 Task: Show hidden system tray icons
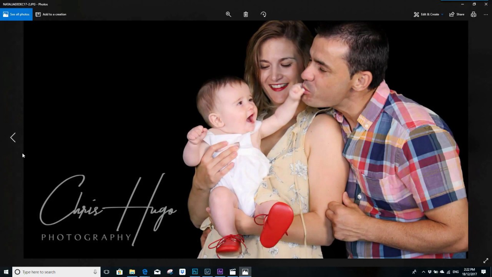(424, 272)
